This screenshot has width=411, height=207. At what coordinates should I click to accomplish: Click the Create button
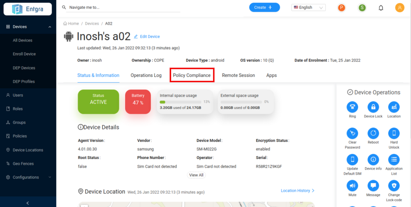pos(264,8)
